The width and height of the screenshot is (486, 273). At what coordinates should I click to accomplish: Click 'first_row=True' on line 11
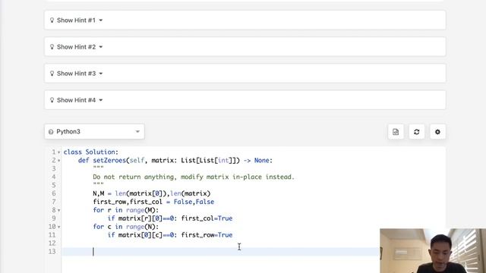[x=207, y=235]
